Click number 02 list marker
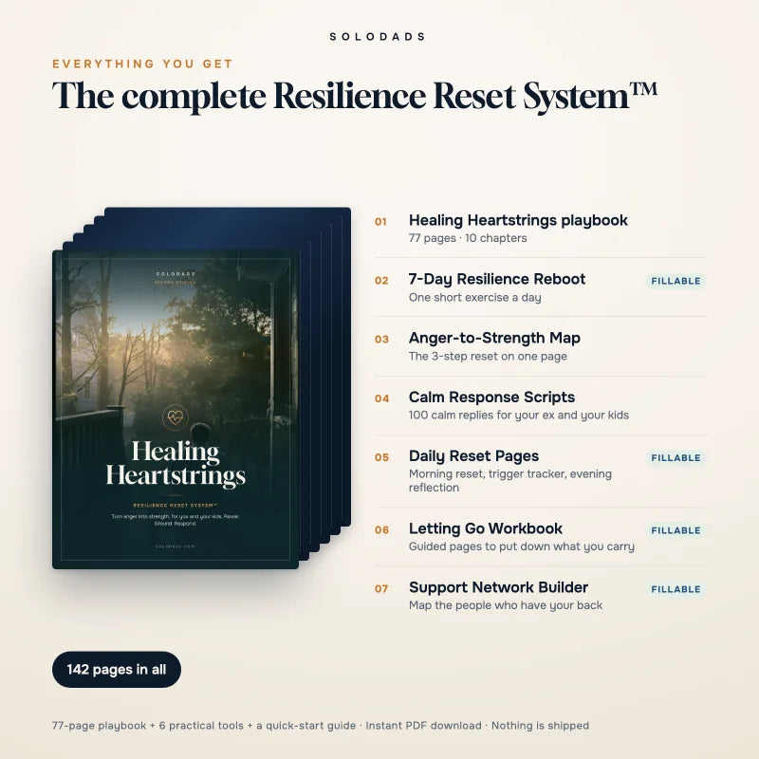The height and width of the screenshot is (759, 759). pyautogui.click(x=381, y=281)
